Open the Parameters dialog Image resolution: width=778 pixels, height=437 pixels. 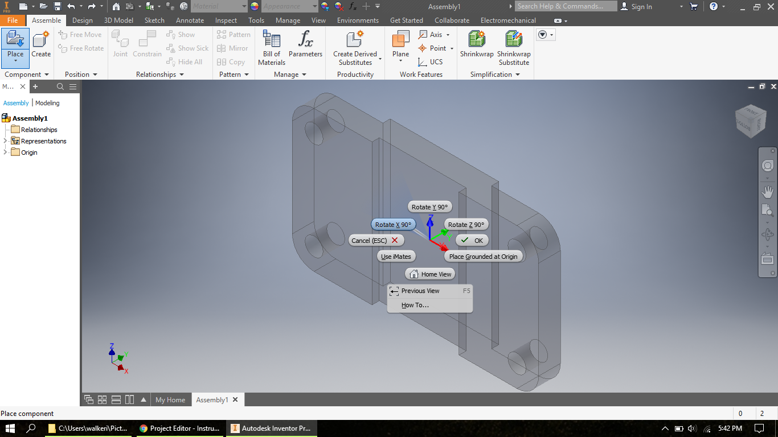305,46
